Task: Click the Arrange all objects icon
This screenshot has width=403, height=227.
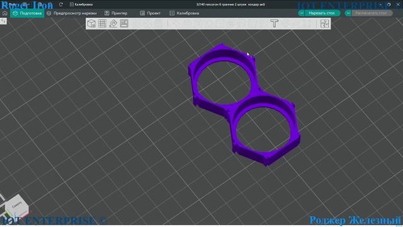Action: click(124, 24)
